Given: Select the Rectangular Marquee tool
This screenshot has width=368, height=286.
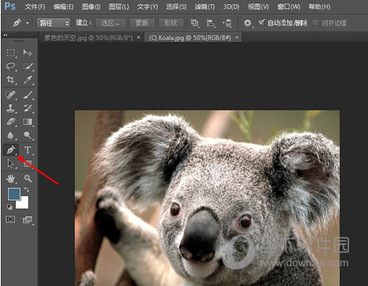Looking at the screenshot, I should [10, 52].
